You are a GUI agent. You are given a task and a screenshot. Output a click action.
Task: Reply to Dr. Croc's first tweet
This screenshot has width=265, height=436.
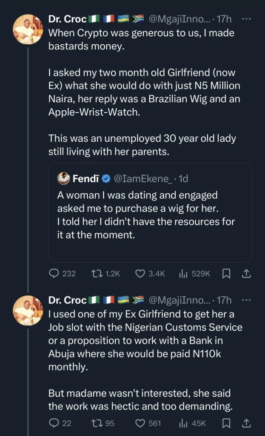[55, 274]
